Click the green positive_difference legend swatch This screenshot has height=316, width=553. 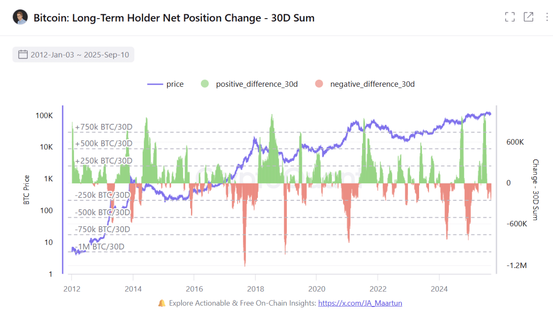point(205,84)
